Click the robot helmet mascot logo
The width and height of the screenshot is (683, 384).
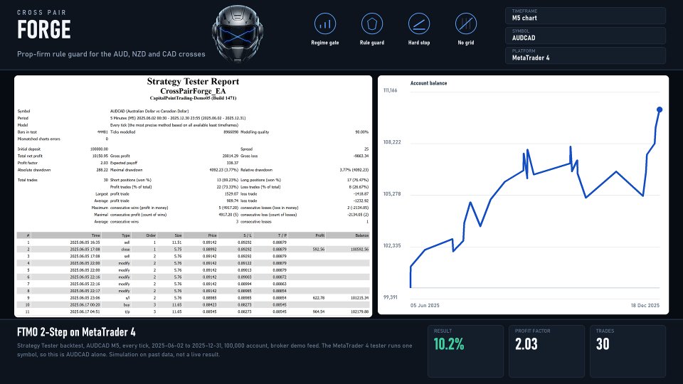click(x=238, y=34)
